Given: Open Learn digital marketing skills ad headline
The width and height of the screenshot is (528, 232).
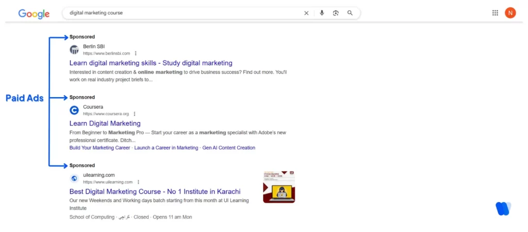Looking at the screenshot, I should coord(151,63).
